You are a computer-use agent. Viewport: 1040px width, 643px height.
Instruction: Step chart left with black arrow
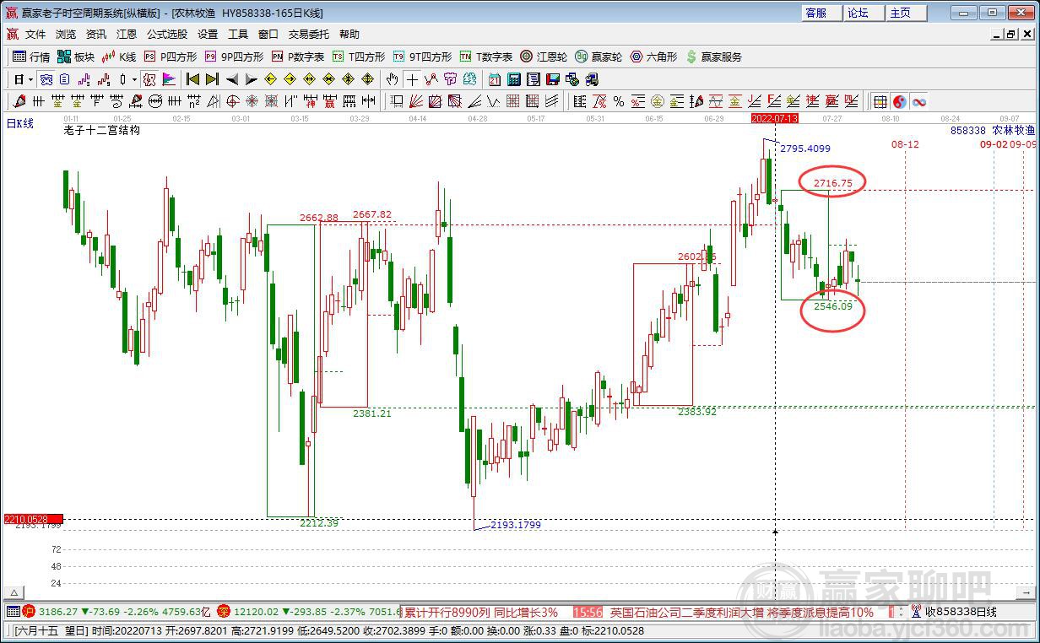[x=232, y=79]
